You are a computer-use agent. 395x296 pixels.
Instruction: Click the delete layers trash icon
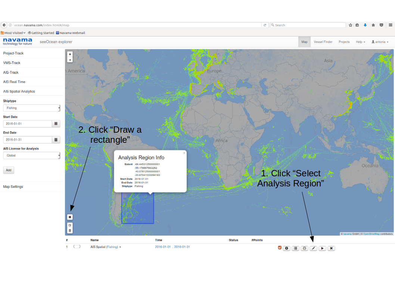click(x=70, y=231)
